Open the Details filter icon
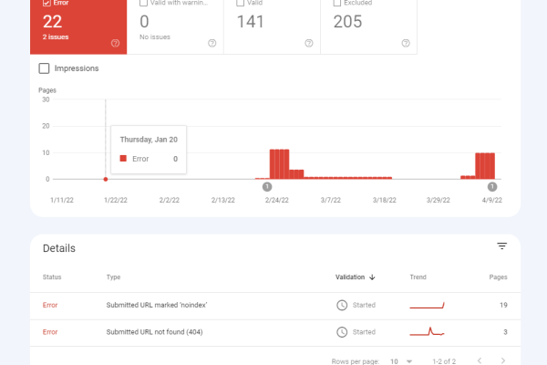 point(501,246)
